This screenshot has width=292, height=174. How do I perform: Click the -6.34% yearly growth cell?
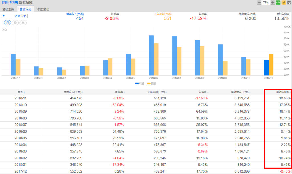202,145
